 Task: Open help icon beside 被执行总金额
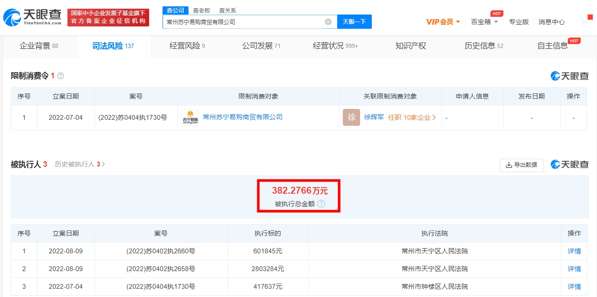pyautogui.click(x=321, y=204)
